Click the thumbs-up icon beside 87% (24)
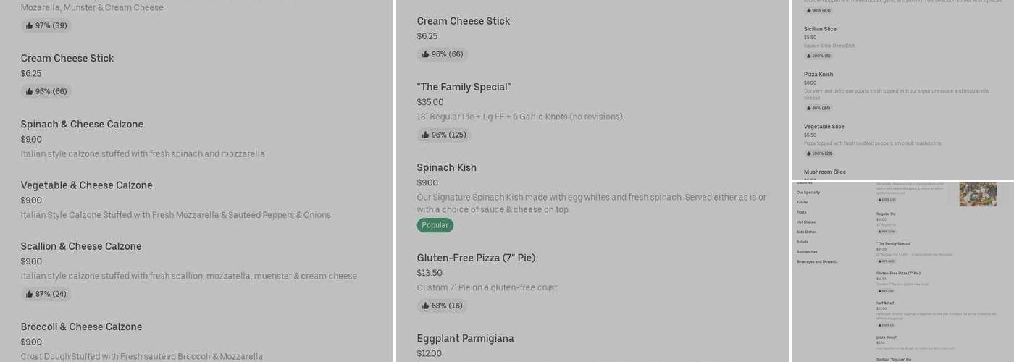 pyautogui.click(x=30, y=295)
